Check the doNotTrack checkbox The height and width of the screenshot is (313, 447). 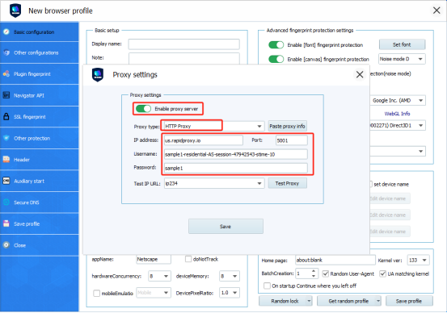click(x=188, y=259)
